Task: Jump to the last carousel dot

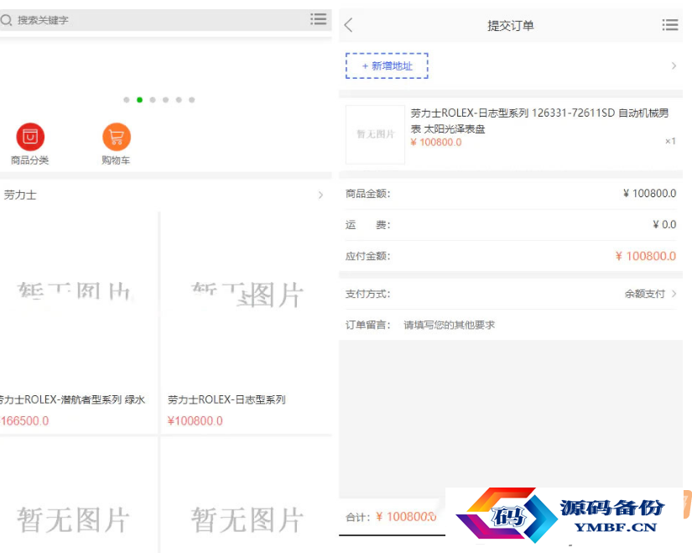Action: pos(191,100)
